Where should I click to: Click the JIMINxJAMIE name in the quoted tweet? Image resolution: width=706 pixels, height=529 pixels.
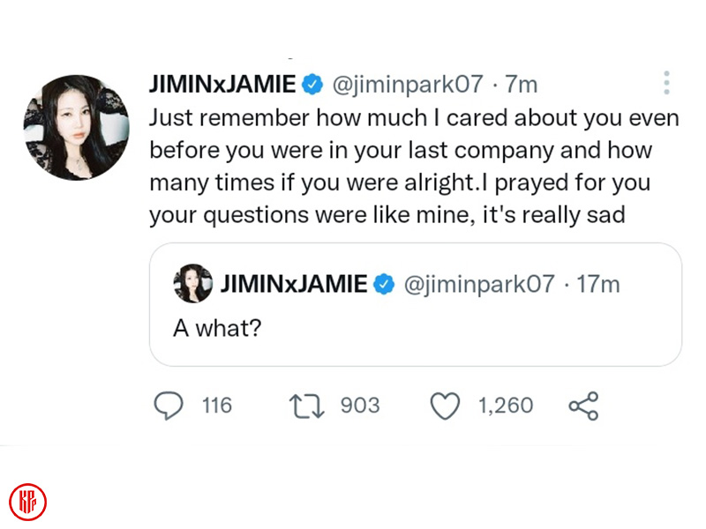point(294,284)
